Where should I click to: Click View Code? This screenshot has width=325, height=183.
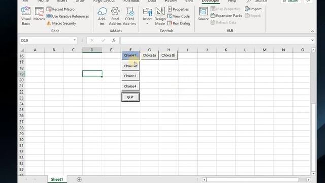click(x=178, y=16)
